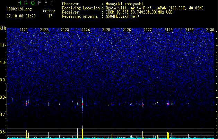The width and height of the screenshot is (218, 139).
Task: Click the 2130 time marker
Action: pyautogui.click(x=210, y=30)
